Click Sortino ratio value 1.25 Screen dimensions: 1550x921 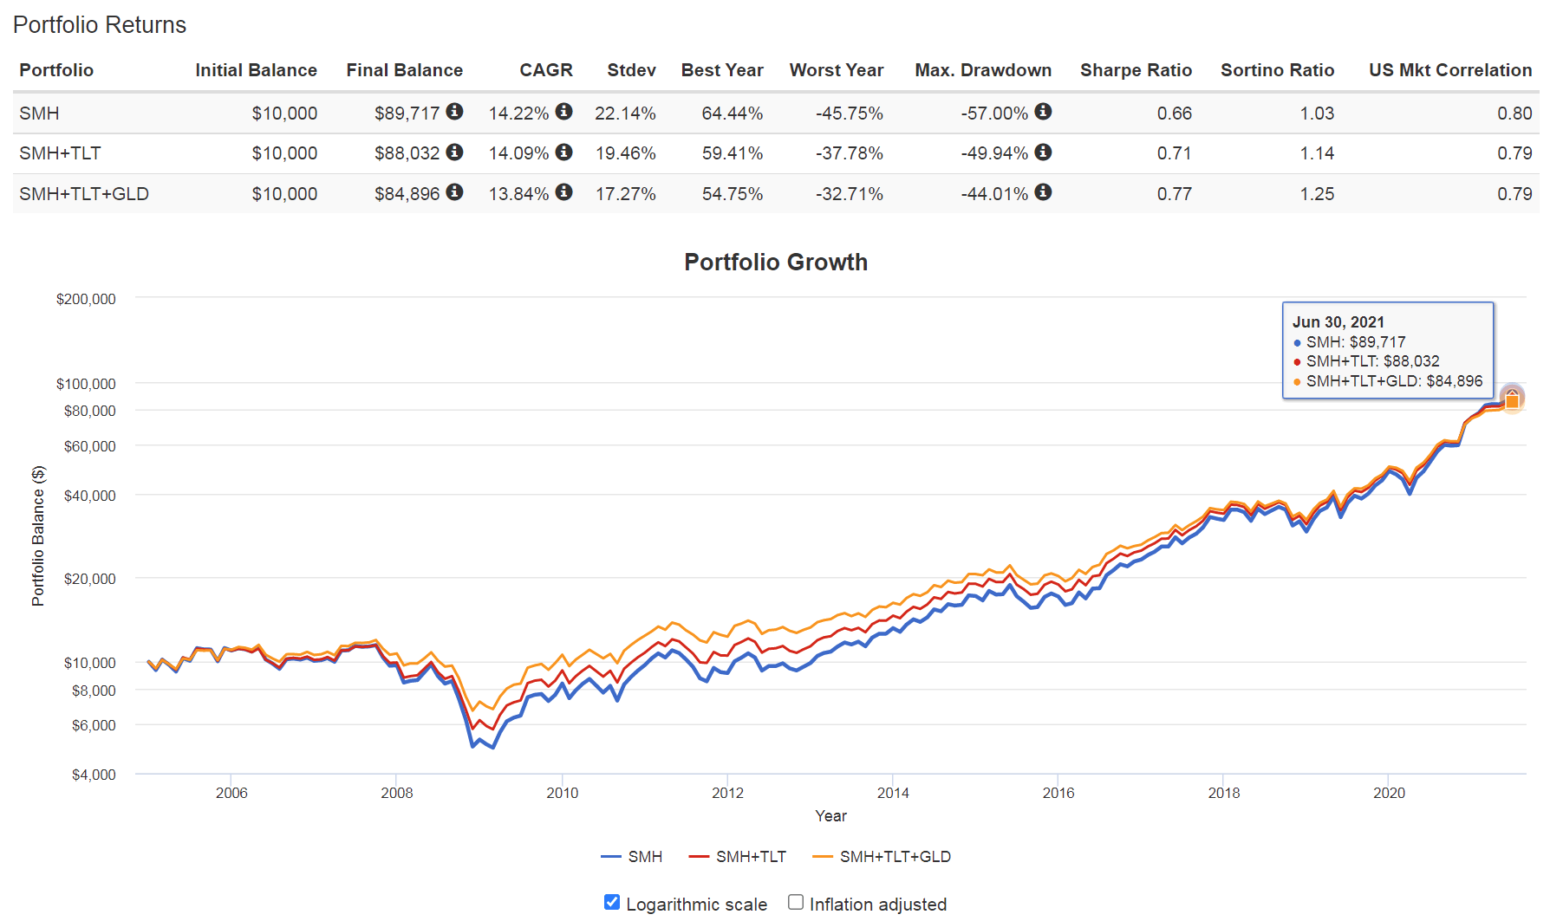click(x=1317, y=194)
